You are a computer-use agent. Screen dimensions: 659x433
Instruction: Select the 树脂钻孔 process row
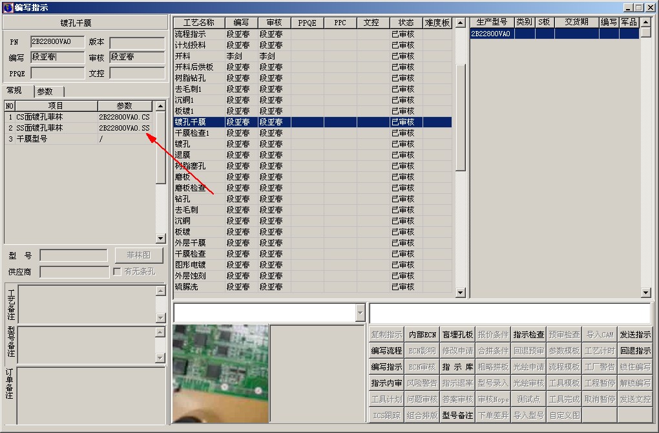point(313,78)
